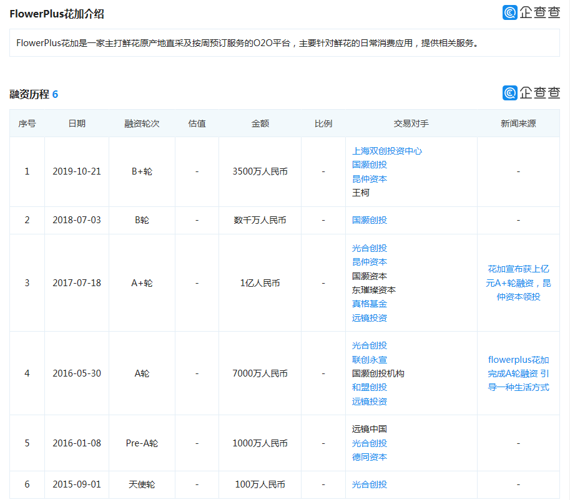Open 光合创投 in the A+轮 row
The image size is (570, 500).
[x=370, y=248]
